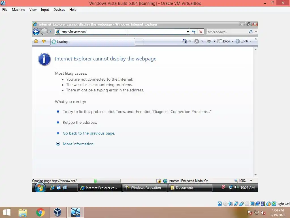Click the Print icon in command bar
Screen dimensions: 290x218
(209, 41)
